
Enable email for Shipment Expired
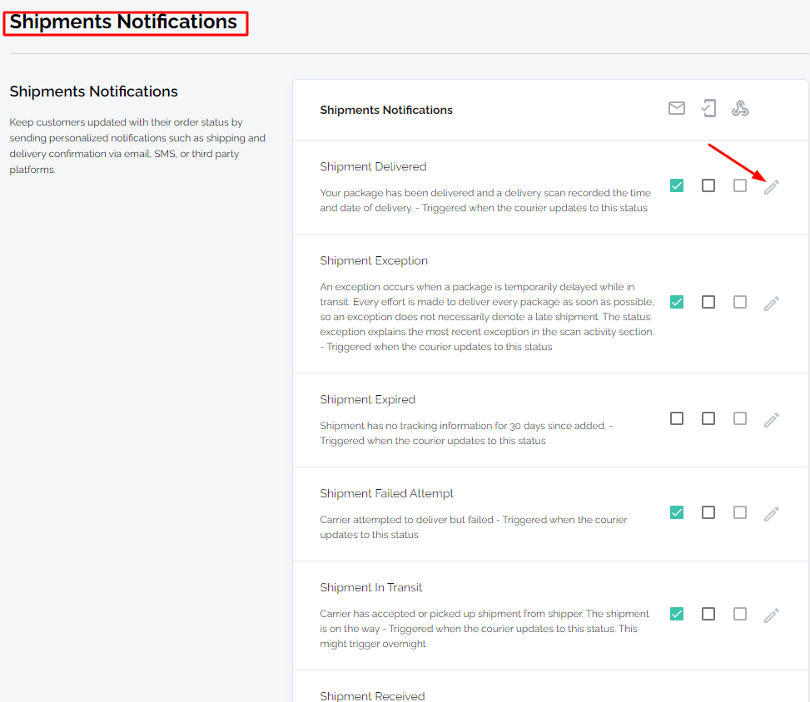(677, 418)
